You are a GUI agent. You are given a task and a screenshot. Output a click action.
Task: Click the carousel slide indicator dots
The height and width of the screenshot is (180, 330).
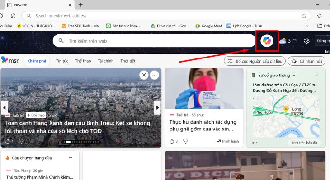[x=81, y=142]
